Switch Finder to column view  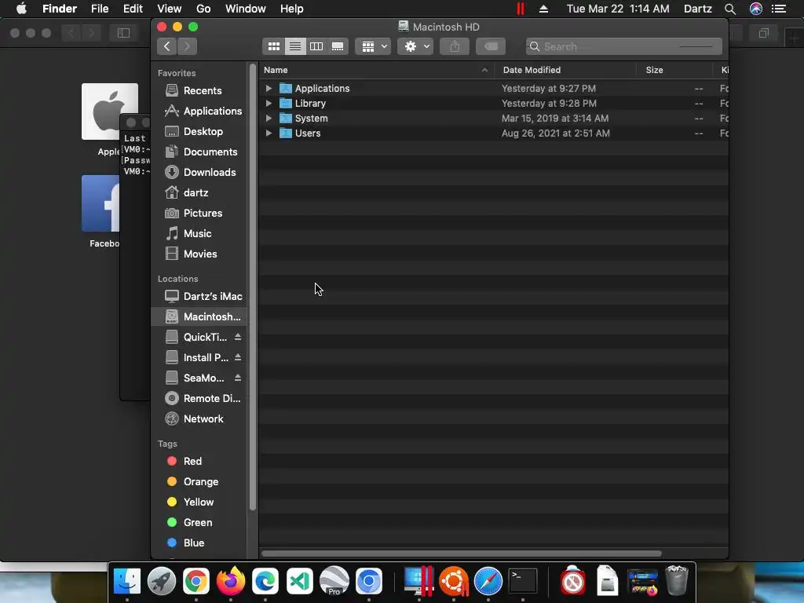click(316, 46)
